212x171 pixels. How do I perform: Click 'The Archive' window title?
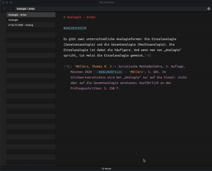106,2
